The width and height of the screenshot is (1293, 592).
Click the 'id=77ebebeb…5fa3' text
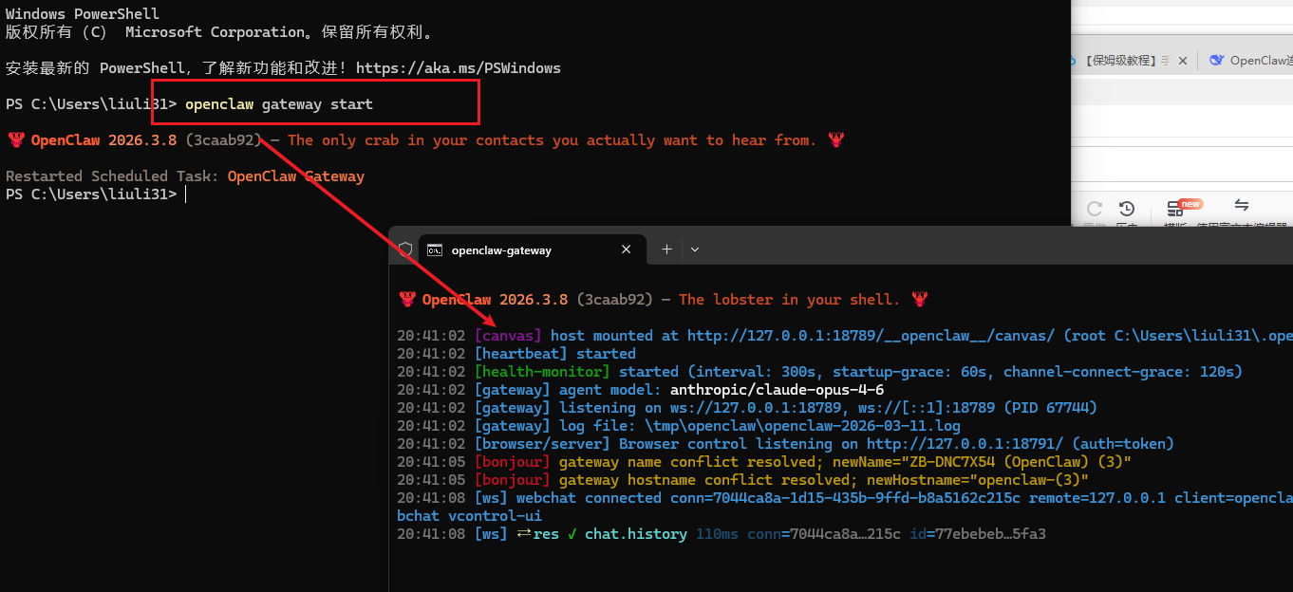click(977, 534)
